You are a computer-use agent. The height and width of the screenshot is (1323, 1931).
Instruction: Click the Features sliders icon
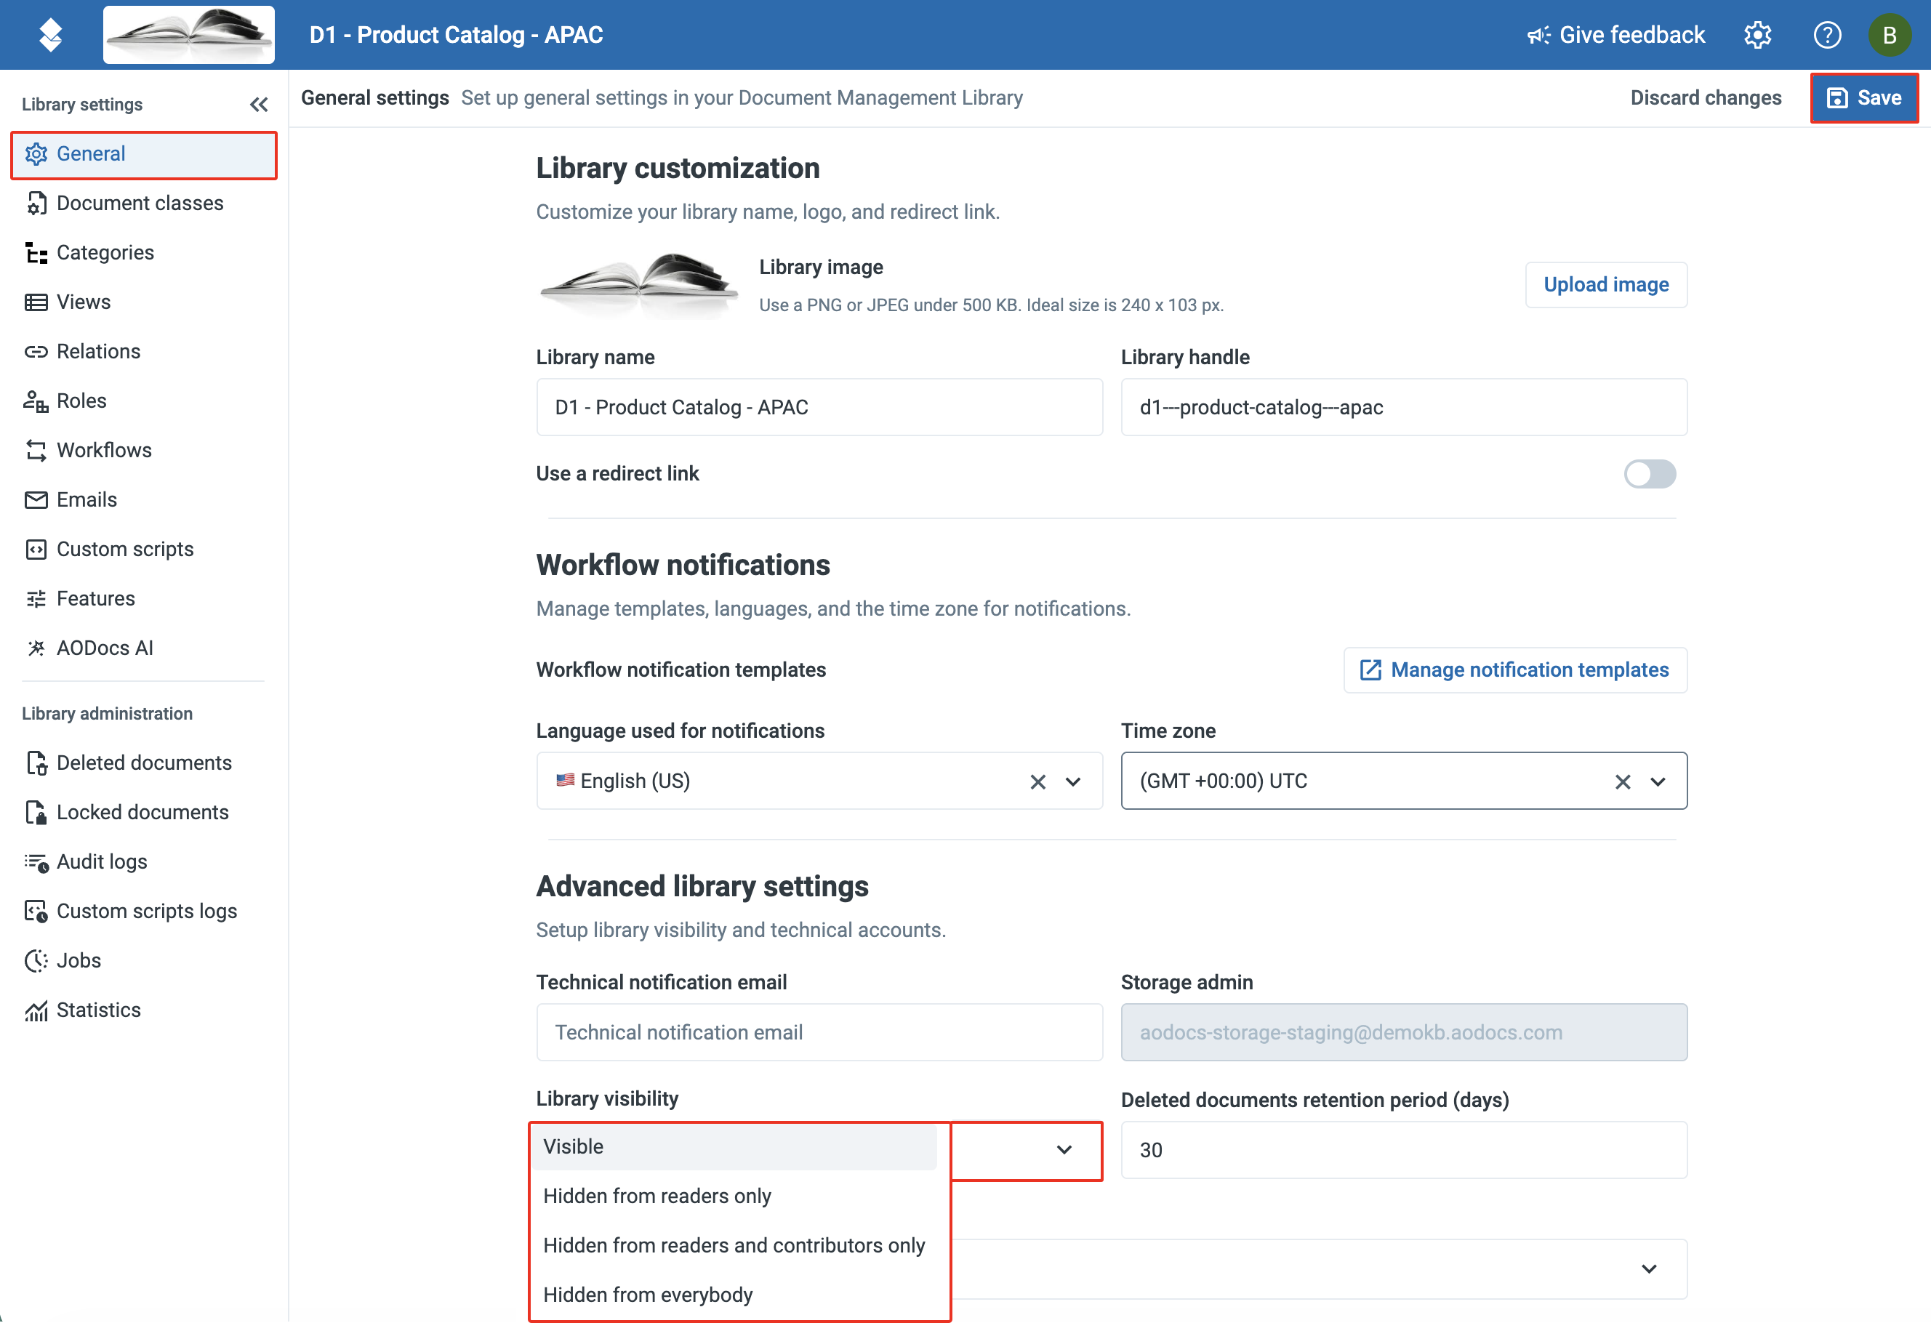click(36, 599)
